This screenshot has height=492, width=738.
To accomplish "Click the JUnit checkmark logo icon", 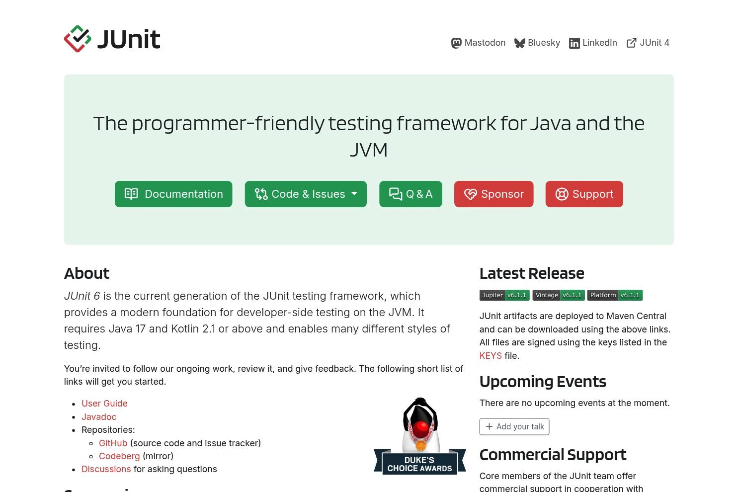I will pos(78,39).
